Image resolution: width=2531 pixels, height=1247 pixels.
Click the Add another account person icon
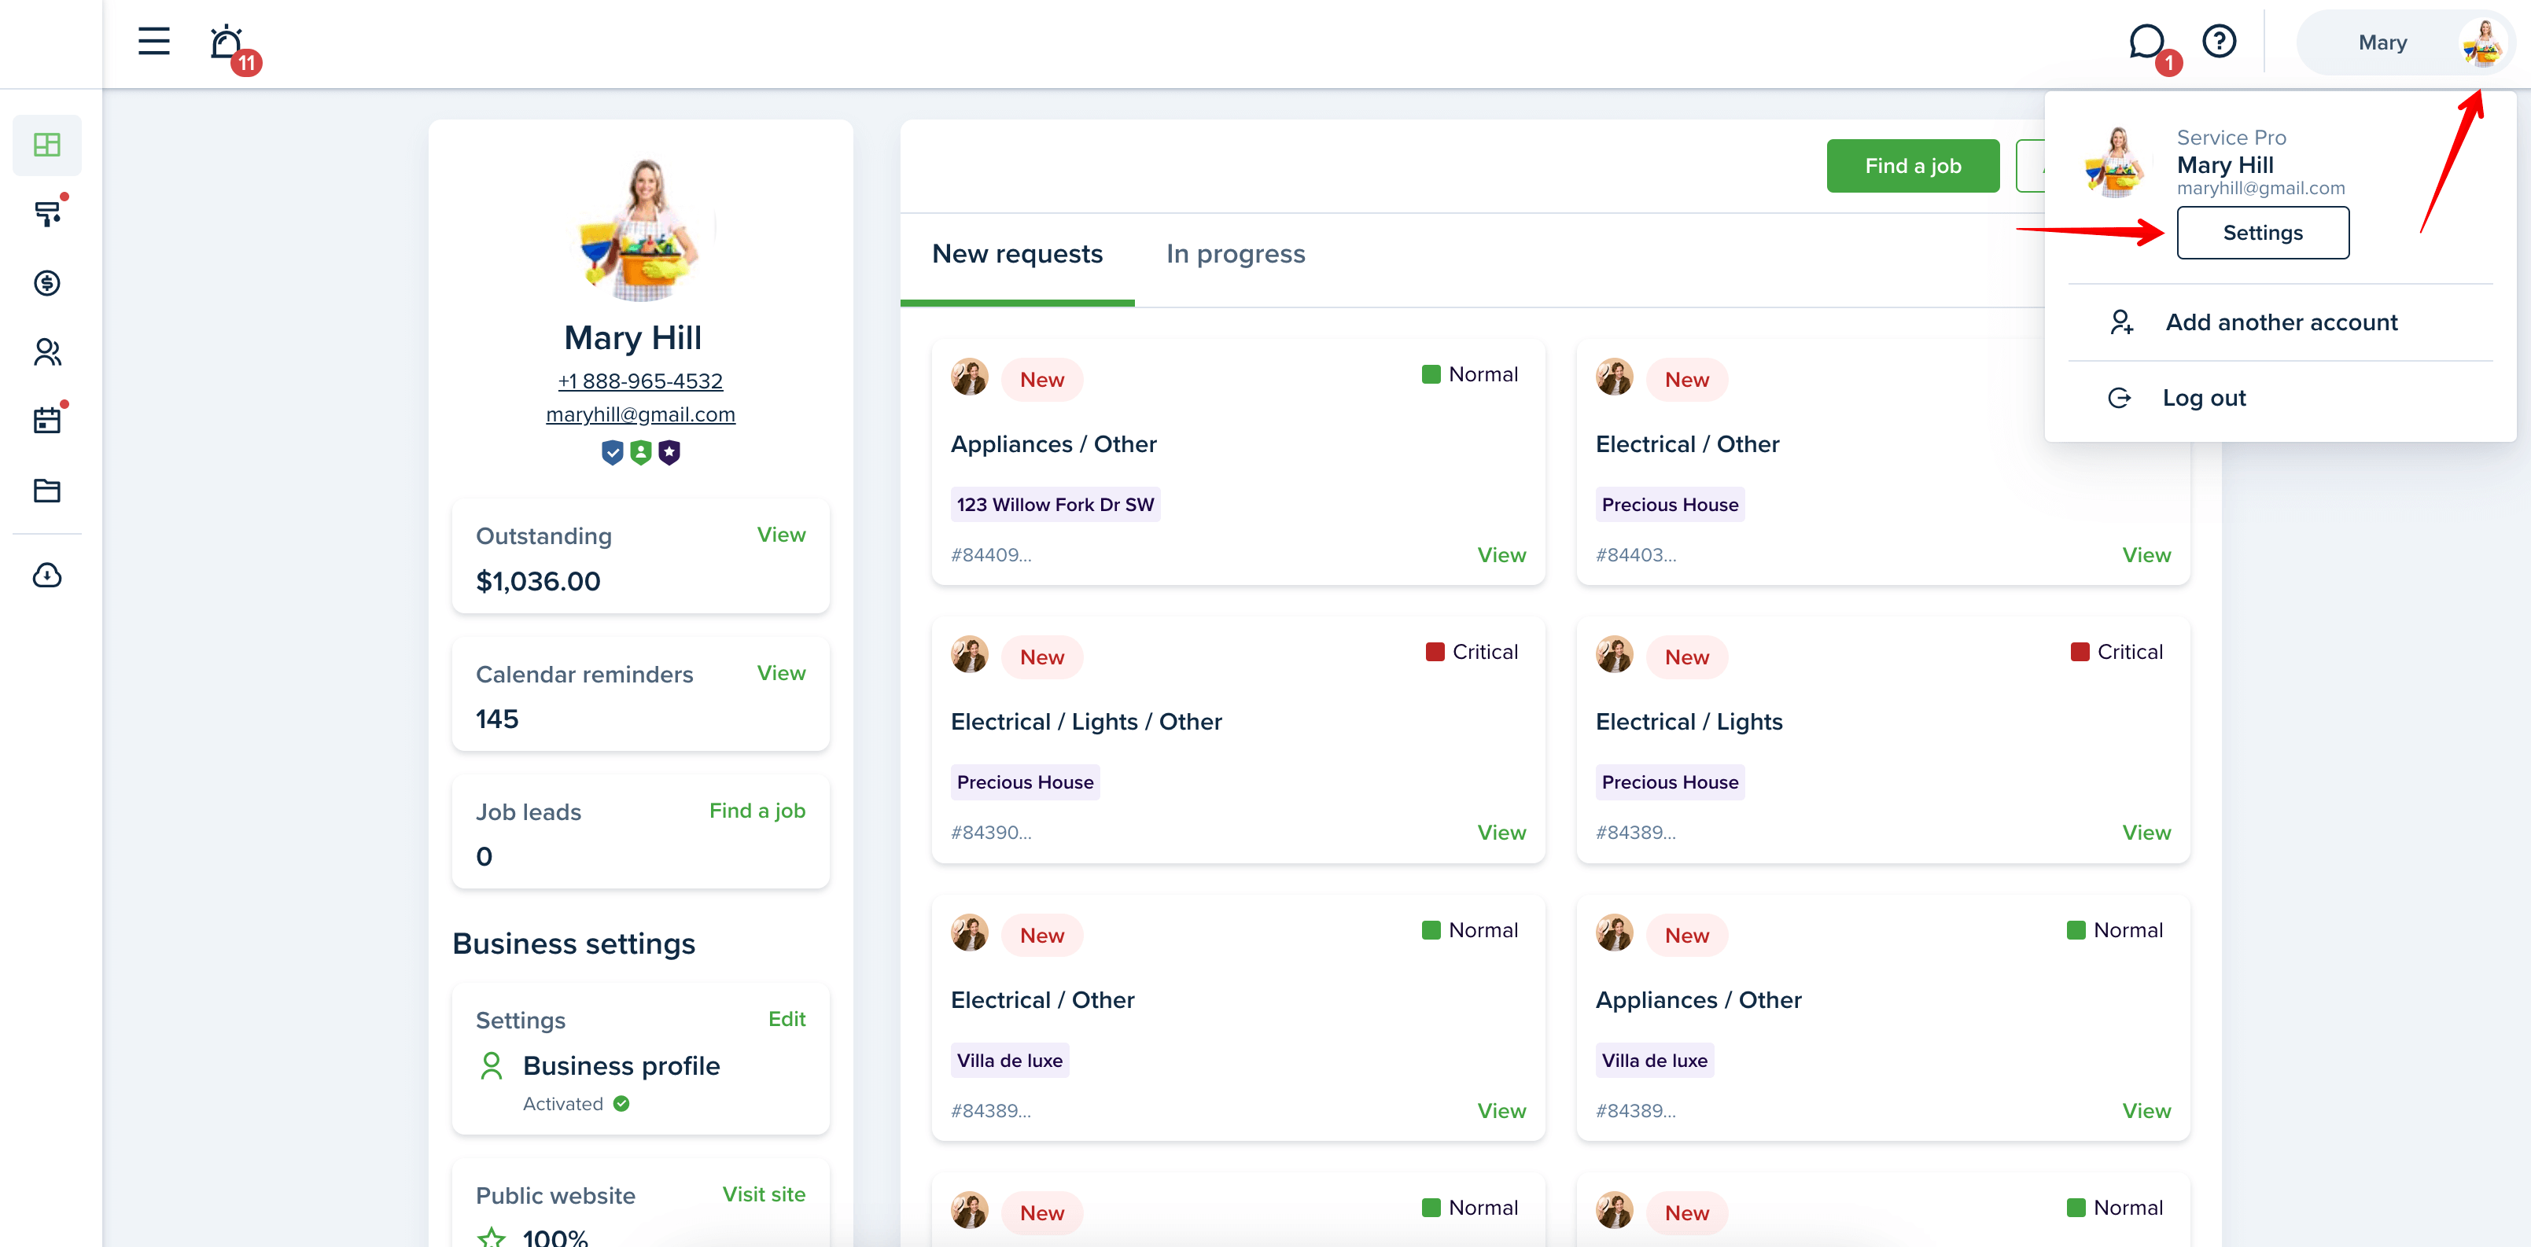click(x=2121, y=322)
